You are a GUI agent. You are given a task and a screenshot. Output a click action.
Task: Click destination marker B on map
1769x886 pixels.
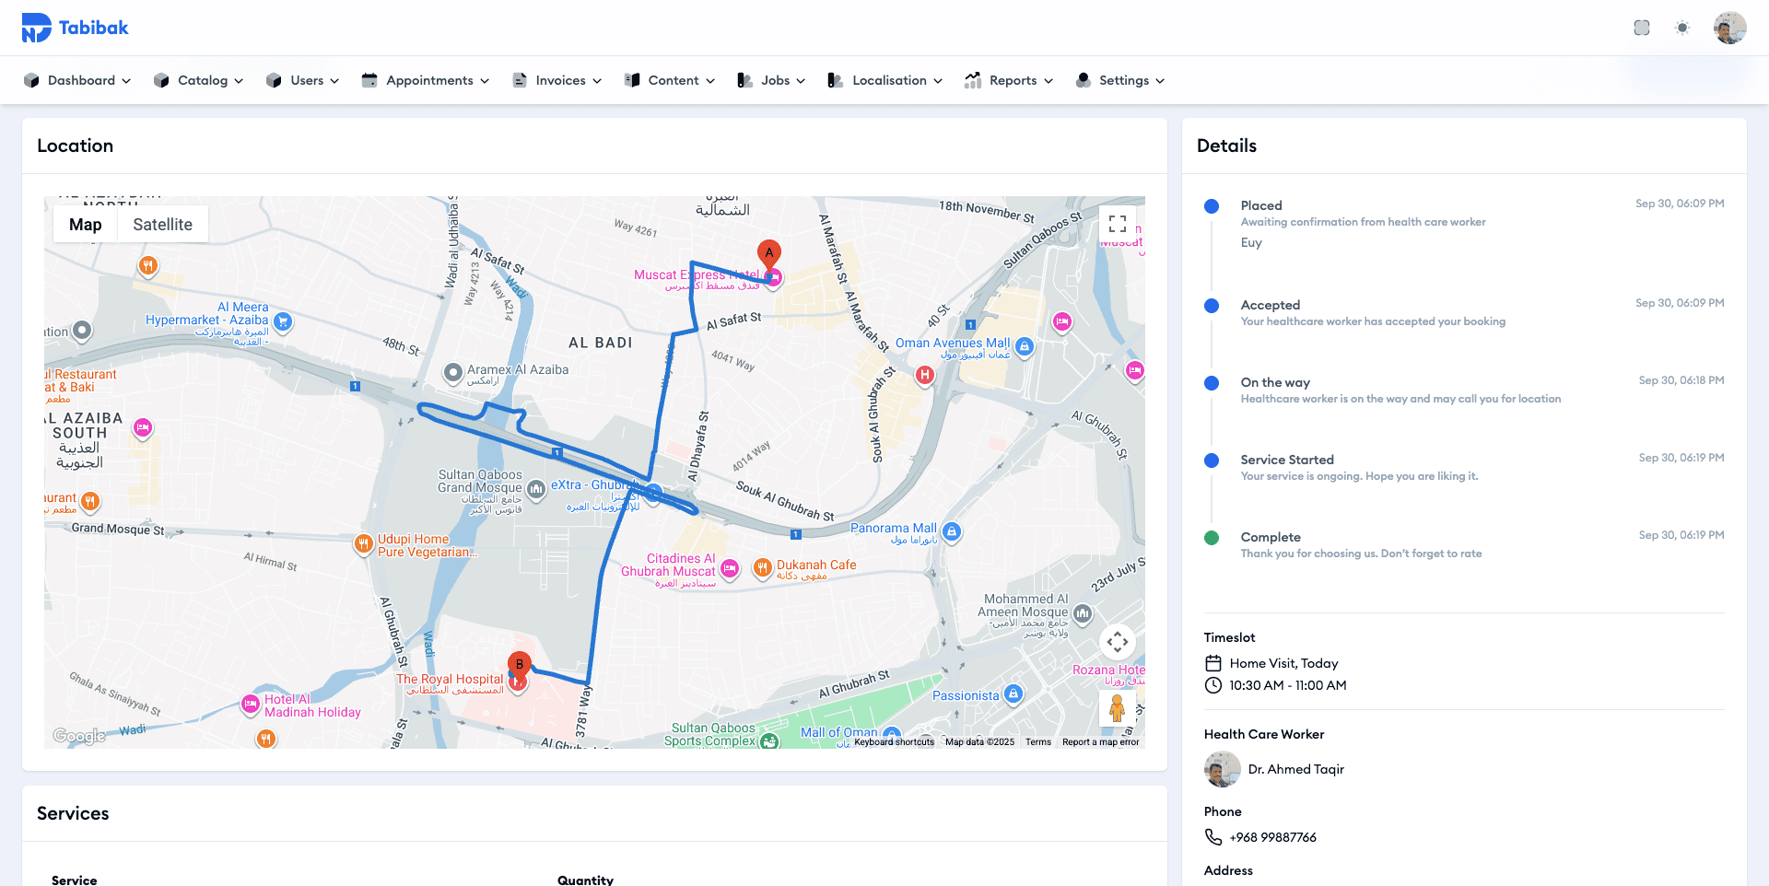tap(520, 664)
